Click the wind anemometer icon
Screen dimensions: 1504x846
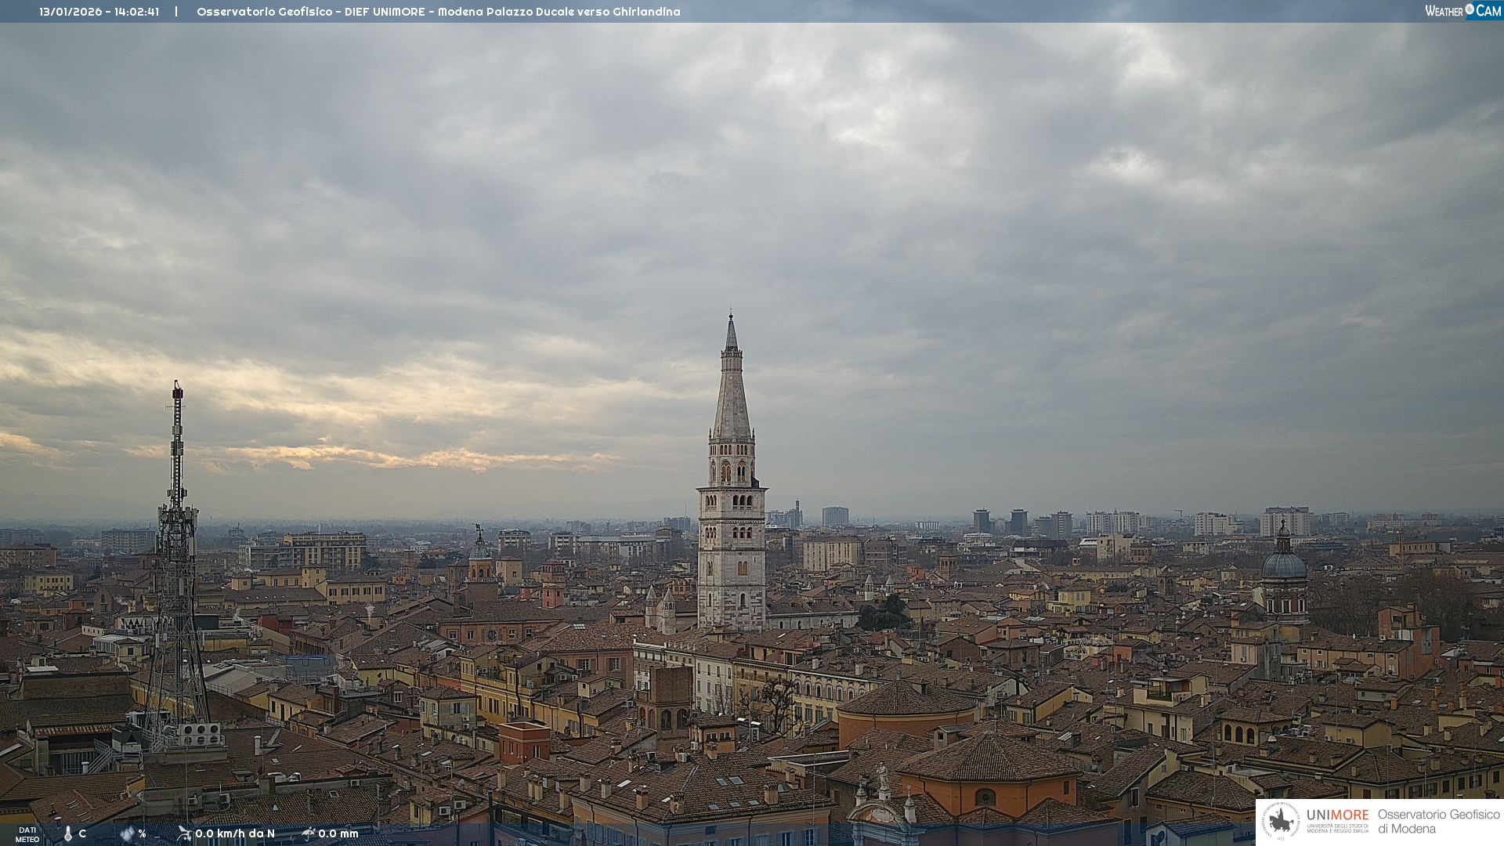[184, 833]
